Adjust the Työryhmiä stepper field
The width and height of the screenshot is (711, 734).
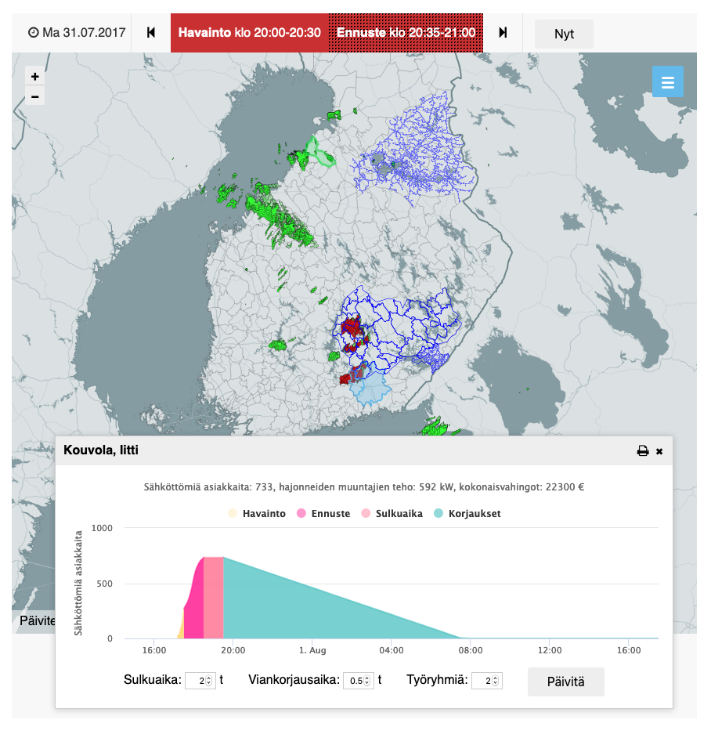(x=487, y=681)
